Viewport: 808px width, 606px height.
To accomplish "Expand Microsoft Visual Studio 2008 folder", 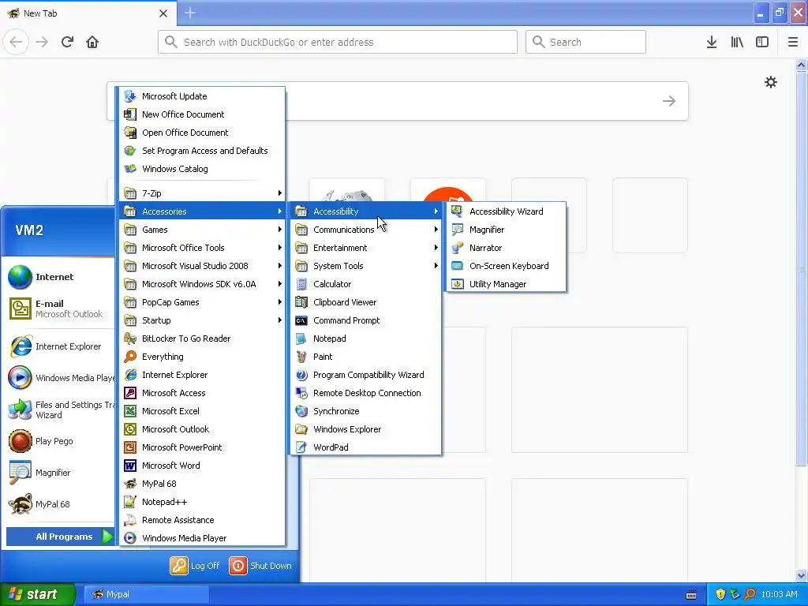I will [202, 266].
